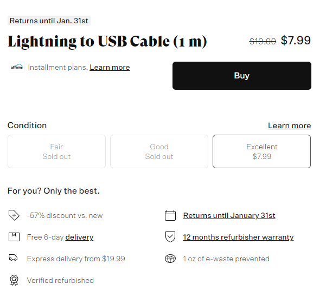The image size is (326, 291).
Task: Open Learn more about installment plans
Action: pyautogui.click(x=110, y=68)
